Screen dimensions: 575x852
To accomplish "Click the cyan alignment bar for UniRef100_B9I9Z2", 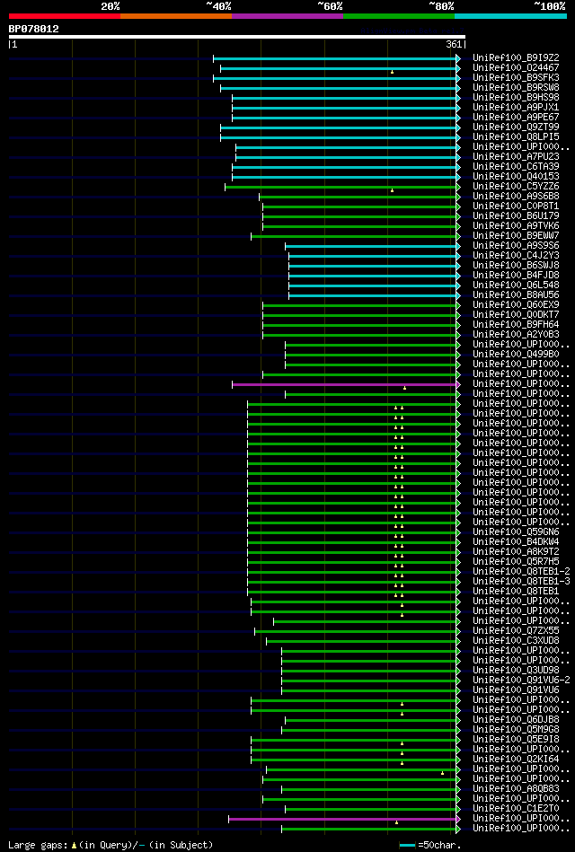I will (x=335, y=58).
